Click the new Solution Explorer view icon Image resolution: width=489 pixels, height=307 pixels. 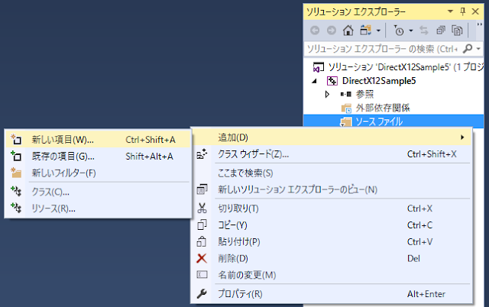202,189
